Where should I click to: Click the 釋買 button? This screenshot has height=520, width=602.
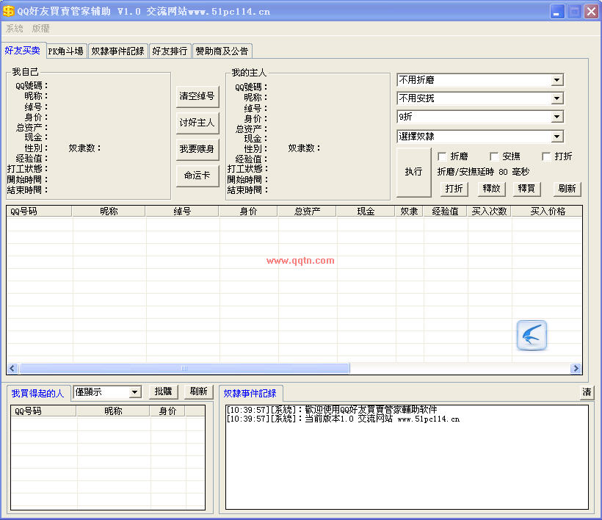pos(527,189)
